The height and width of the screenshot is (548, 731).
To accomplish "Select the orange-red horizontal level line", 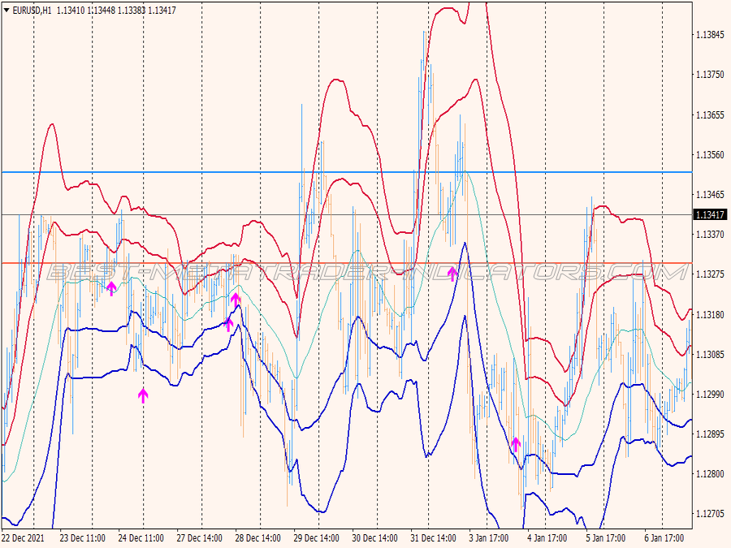I will [347, 263].
